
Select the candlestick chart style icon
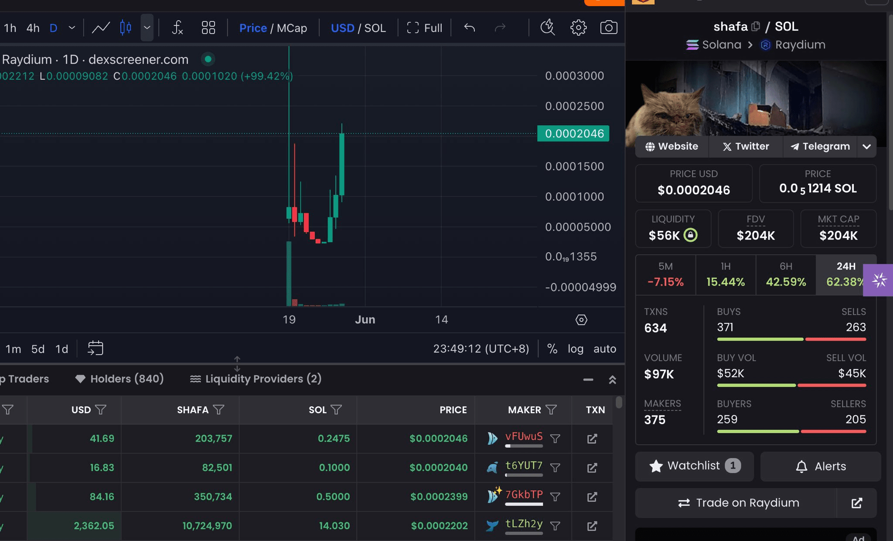(x=126, y=28)
